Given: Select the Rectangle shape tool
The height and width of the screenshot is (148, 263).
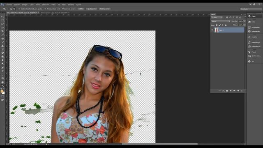Looking at the screenshot, I should click(2, 79).
